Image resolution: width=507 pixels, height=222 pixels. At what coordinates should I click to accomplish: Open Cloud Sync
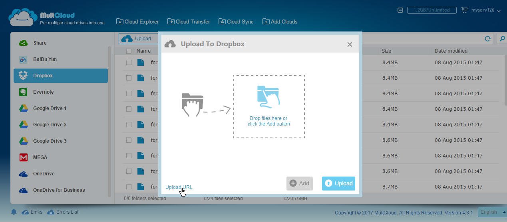click(236, 22)
